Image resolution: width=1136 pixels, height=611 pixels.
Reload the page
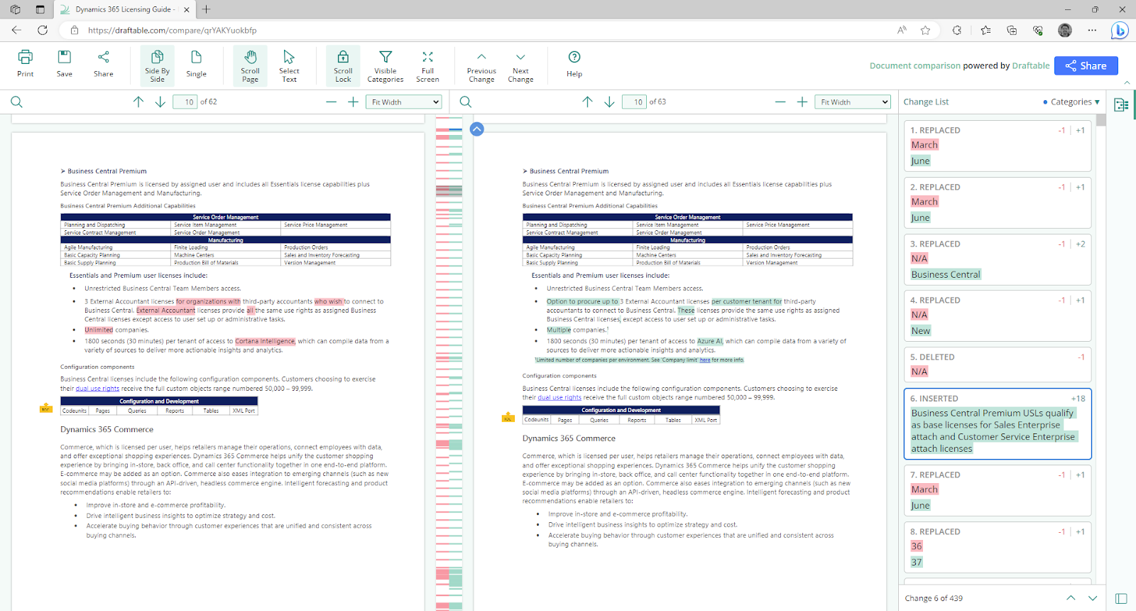point(43,30)
